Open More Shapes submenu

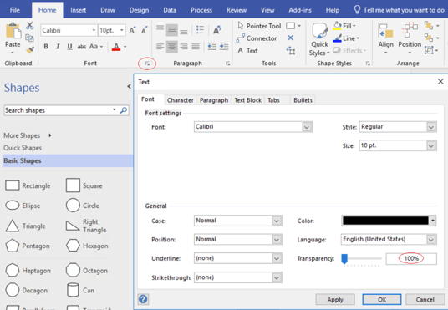point(28,135)
